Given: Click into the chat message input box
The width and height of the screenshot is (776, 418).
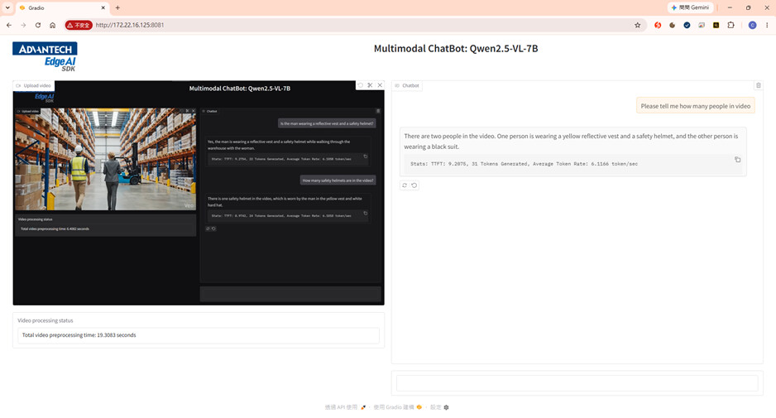Looking at the screenshot, I should click(577, 383).
